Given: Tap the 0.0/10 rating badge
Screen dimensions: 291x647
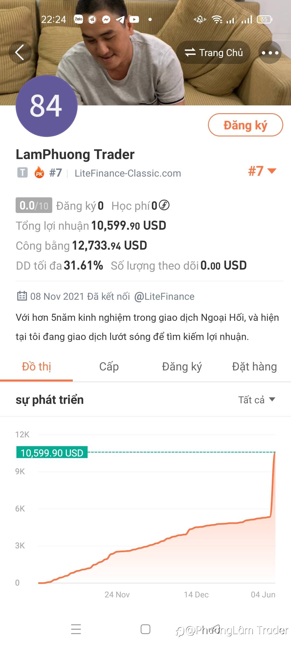Looking at the screenshot, I should point(34,205).
